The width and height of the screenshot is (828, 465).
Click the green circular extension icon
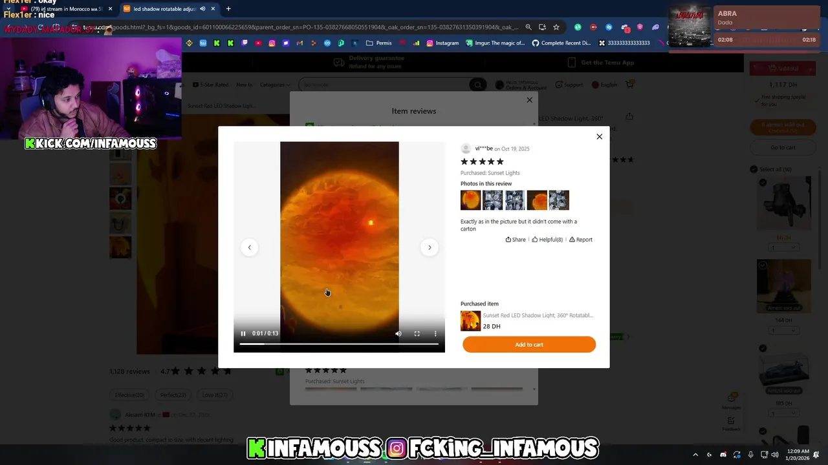pos(578,27)
